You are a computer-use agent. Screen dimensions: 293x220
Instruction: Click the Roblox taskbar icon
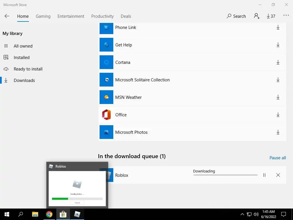coord(77,214)
